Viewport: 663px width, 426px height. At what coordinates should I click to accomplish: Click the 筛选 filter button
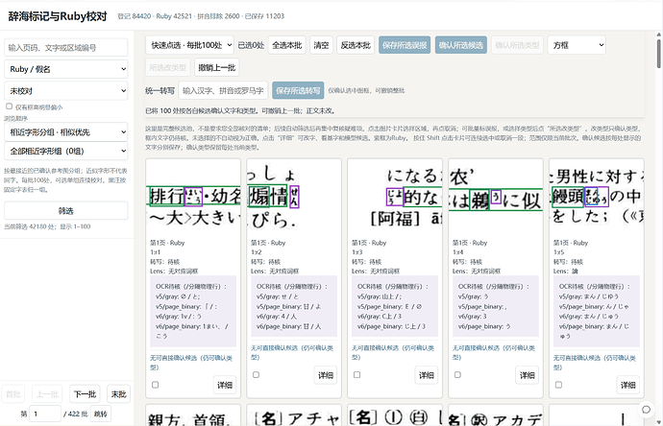(66, 210)
